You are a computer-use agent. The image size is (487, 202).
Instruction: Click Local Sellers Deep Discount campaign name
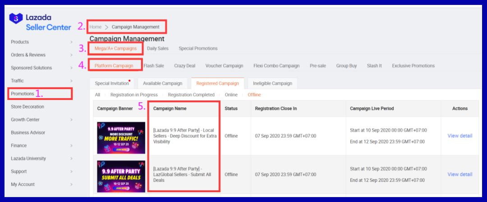tap(185, 136)
